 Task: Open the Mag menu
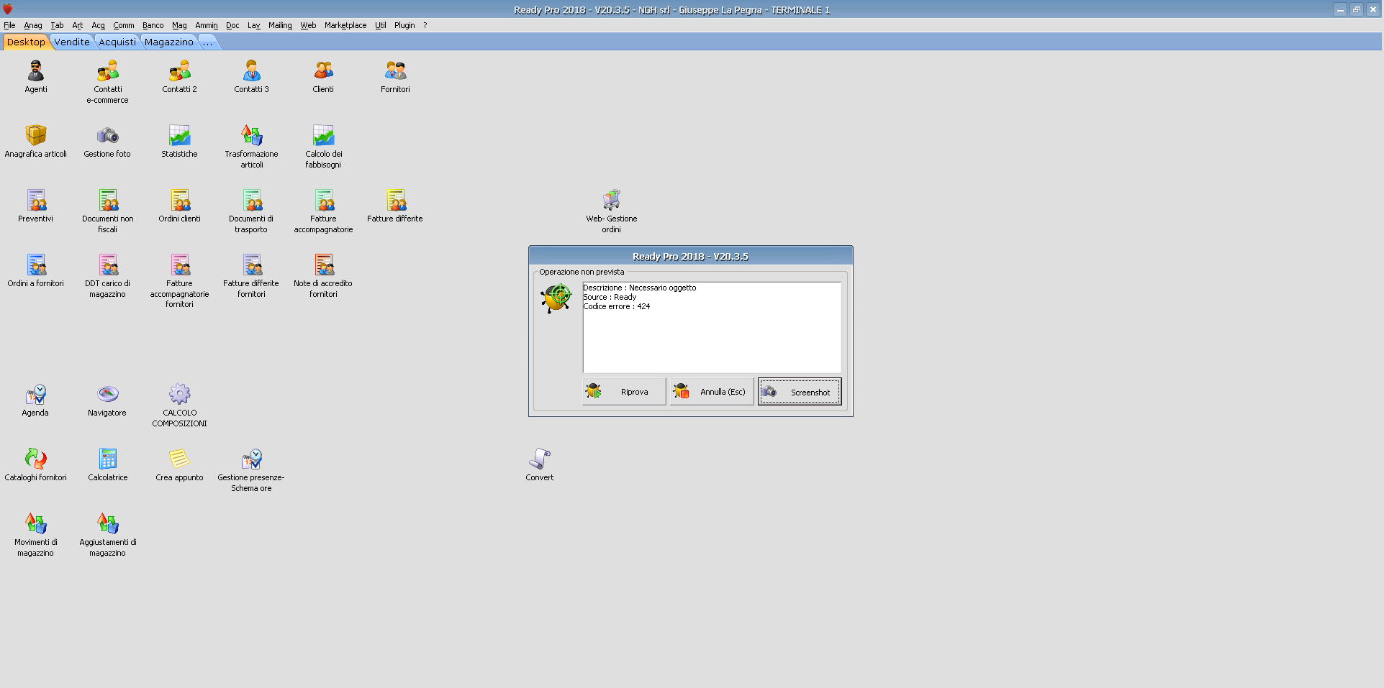(180, 25)
